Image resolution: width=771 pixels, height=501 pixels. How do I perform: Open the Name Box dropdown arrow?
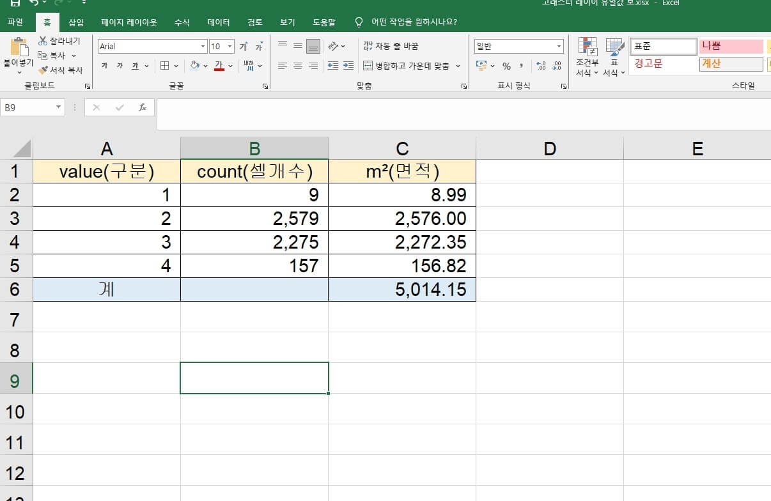[x=59, y=107]
